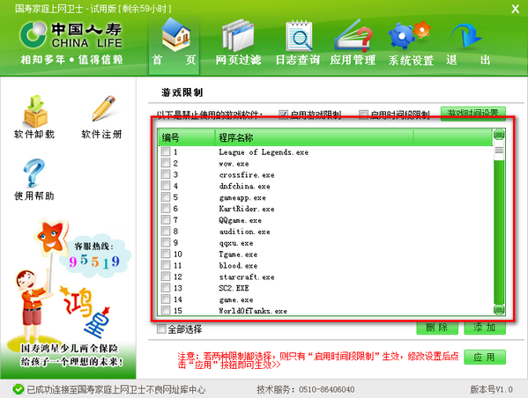
Task: Click the 编号 column header
Action: click(186, 137)
